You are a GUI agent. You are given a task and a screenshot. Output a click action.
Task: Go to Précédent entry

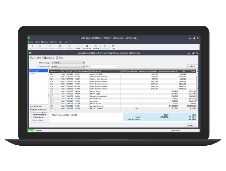pyautogui.click(x=70, y=47)
